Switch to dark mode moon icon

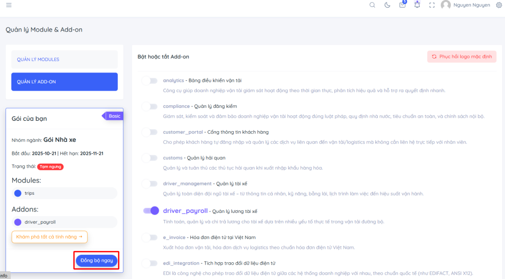(x=387, y=5)
